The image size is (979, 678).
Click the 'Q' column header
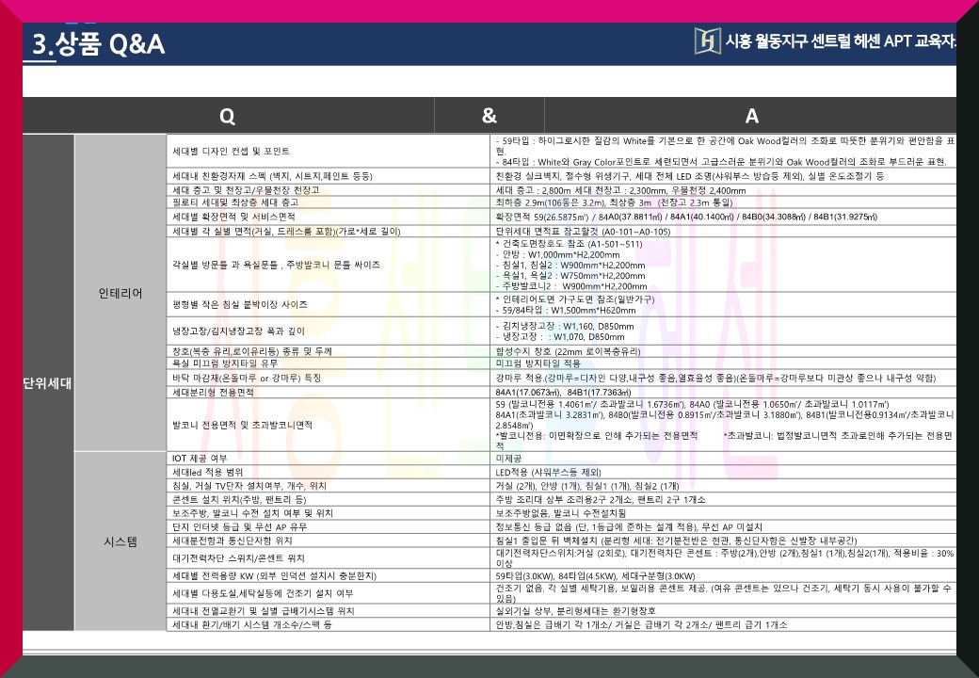[228, 116]
